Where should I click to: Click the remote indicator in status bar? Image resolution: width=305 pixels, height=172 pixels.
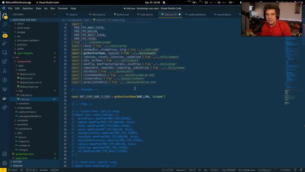3,170
